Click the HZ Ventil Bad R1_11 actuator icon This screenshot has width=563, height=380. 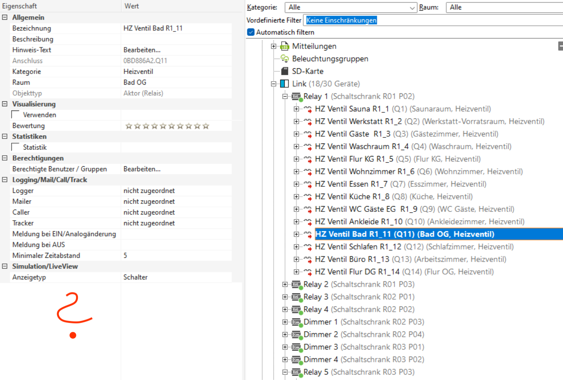click(308, 235)
